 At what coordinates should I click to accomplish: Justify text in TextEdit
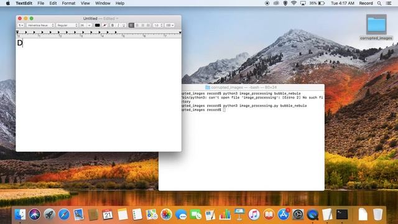click(148, 26)
